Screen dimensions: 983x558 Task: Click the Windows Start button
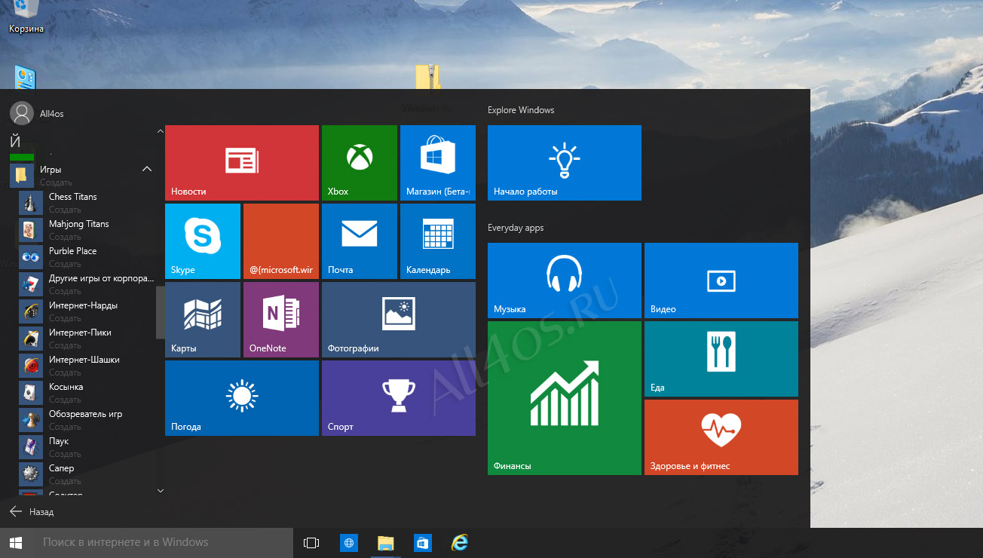(15, 542)
